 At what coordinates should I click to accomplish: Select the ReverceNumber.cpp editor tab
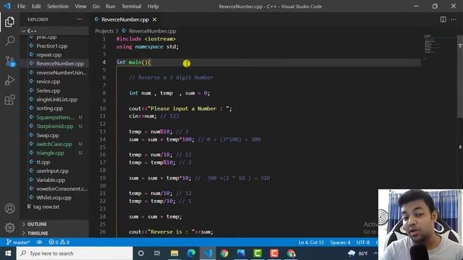point(125,19)
